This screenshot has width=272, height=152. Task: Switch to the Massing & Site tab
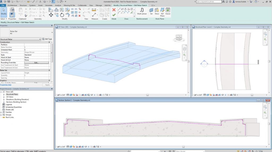pos(70,5)
